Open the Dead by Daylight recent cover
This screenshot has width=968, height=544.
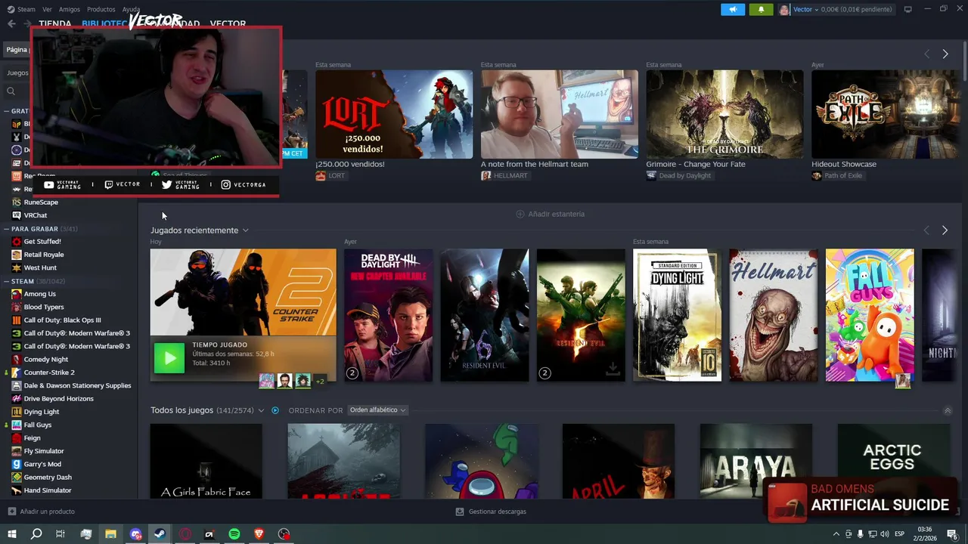click(388, 315)
